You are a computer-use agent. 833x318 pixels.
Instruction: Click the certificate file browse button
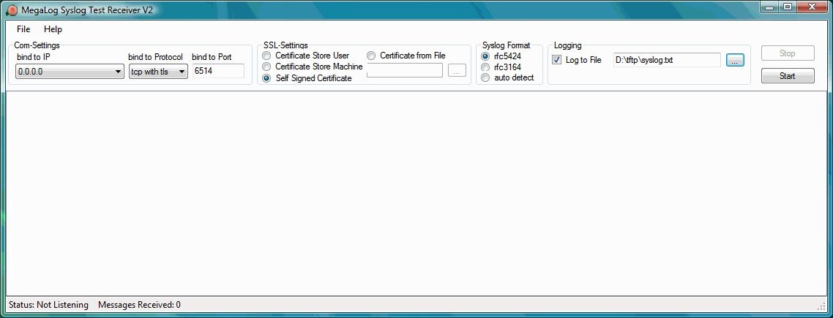tap(457, 70)
